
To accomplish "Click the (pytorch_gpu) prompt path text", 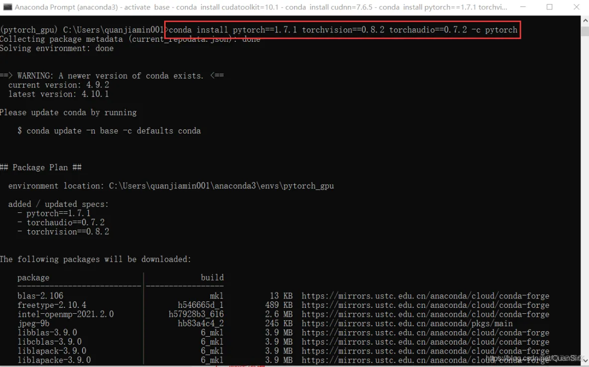I will [x=83, y=30].
